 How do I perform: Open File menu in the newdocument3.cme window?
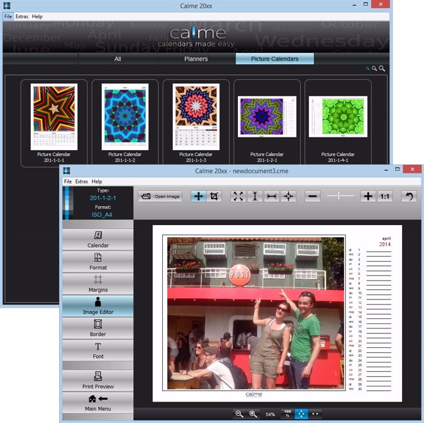67,182
